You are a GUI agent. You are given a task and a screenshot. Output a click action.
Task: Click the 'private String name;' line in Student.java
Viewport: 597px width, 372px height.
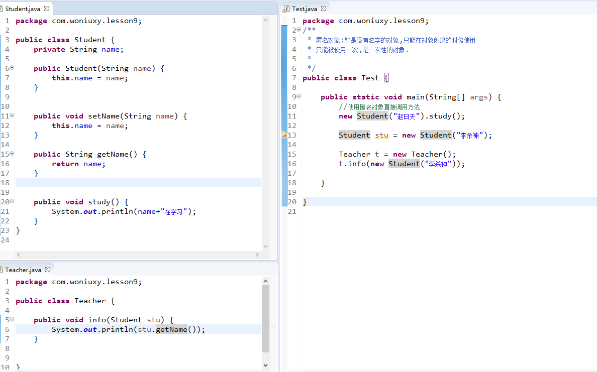(78, 49)
